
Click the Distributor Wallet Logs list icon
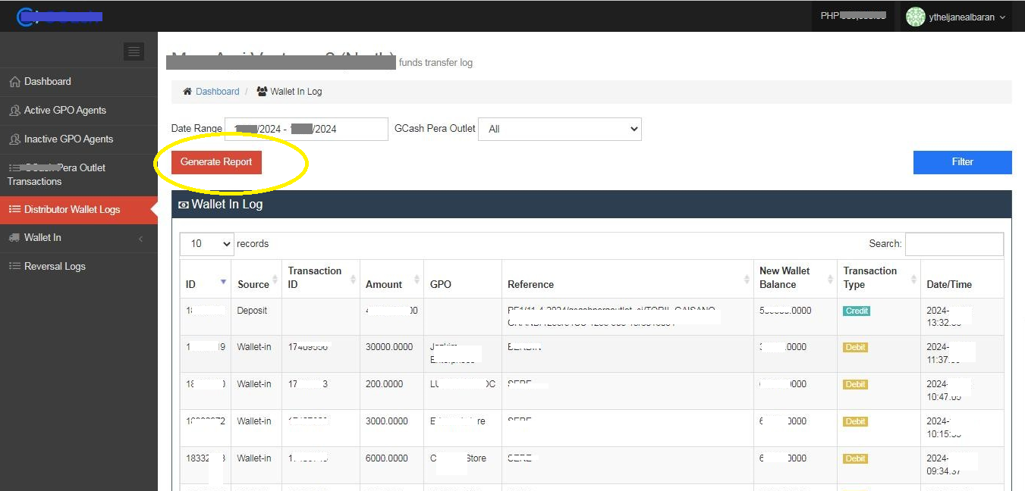14,210
